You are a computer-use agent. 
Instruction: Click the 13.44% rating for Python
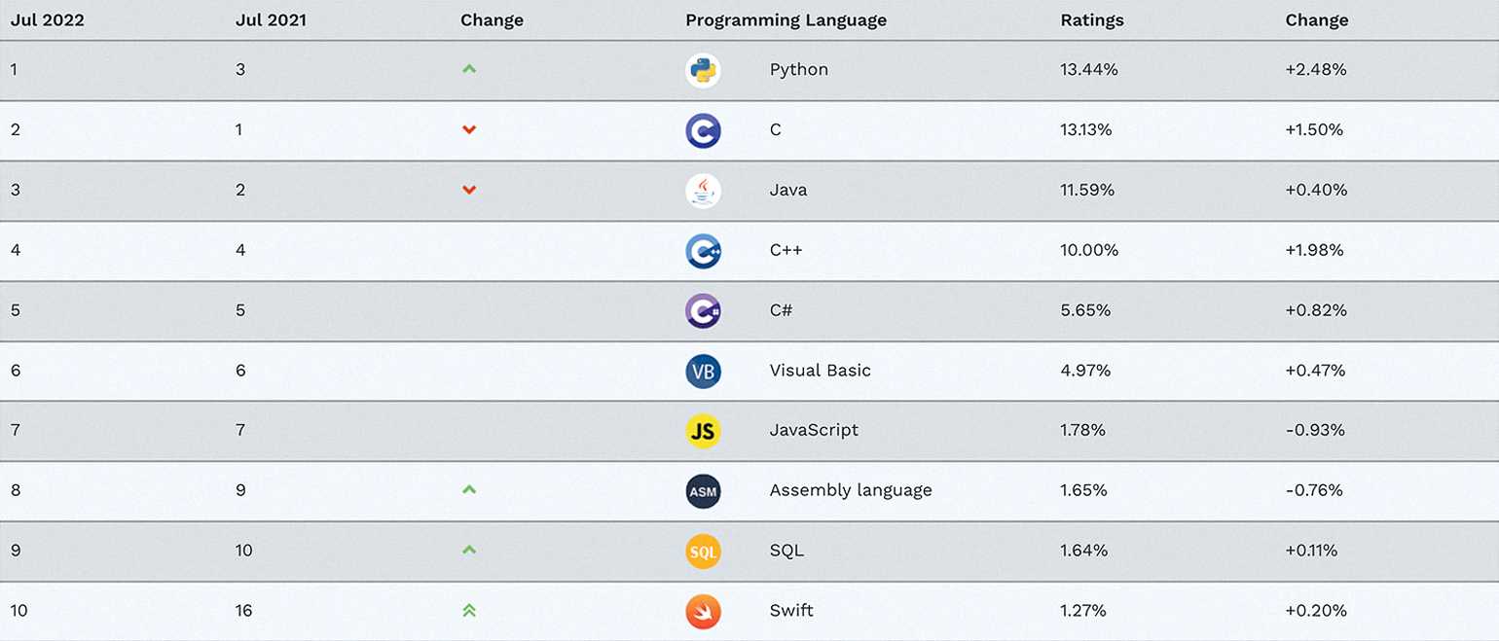coord(1089,70)
